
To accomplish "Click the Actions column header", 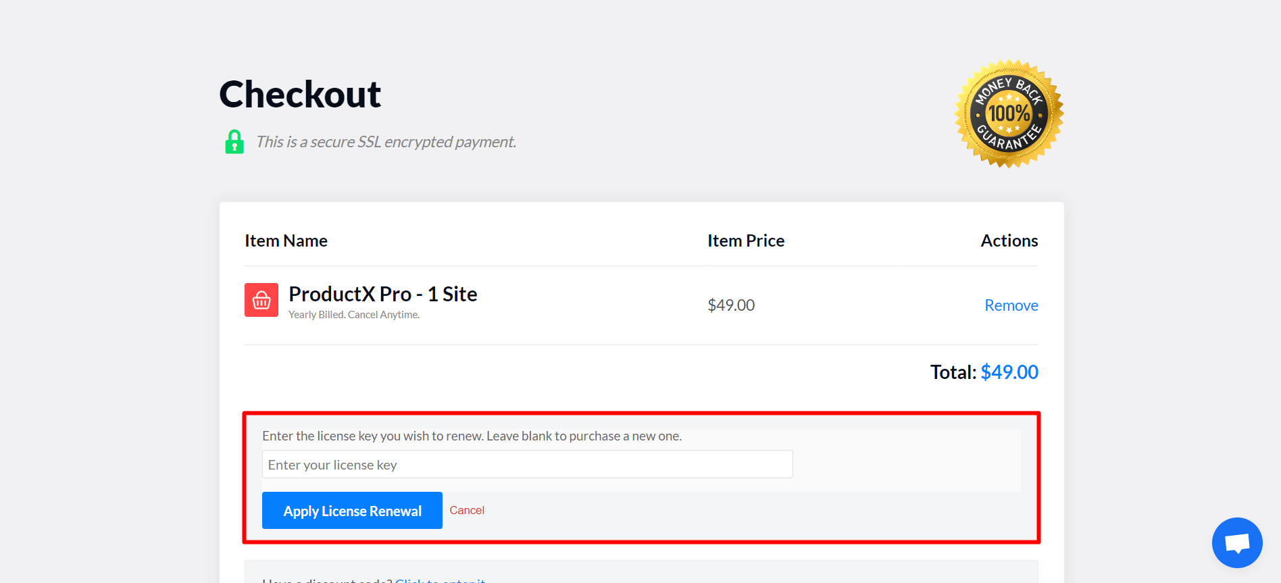I will [1009, 240].
